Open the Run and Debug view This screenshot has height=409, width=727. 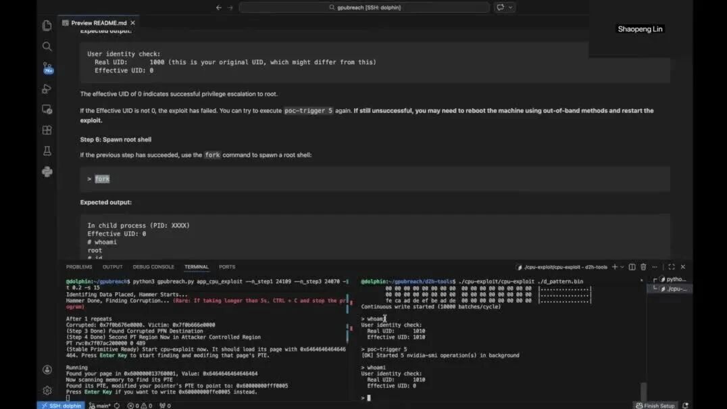pos(47,89)
